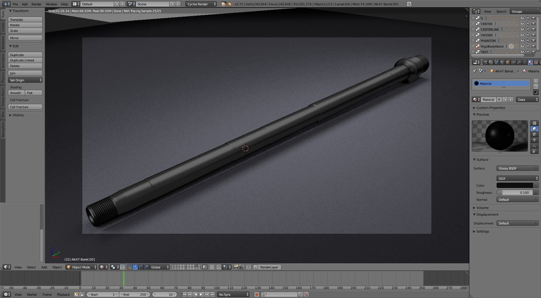Open Object Data properties tab (triangle mesh)

point(525,62)
